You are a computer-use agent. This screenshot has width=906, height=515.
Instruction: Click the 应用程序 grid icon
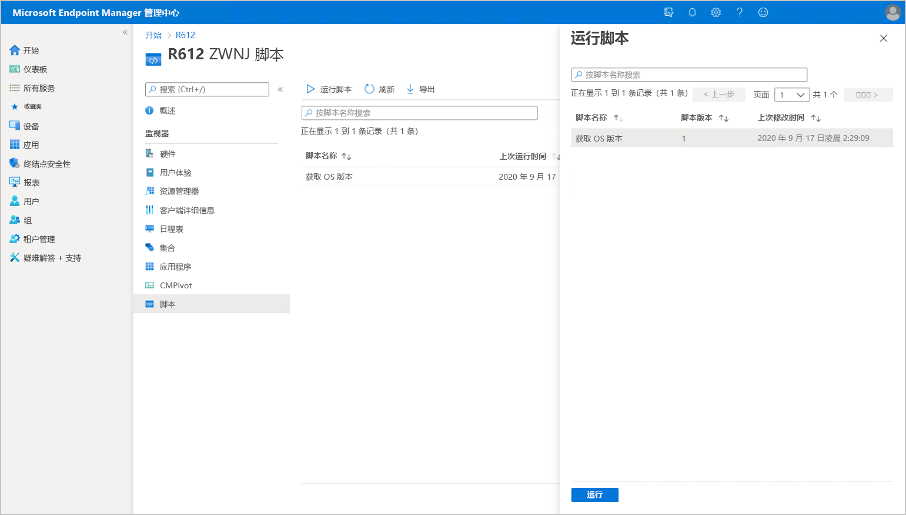[x=149, y=267]
